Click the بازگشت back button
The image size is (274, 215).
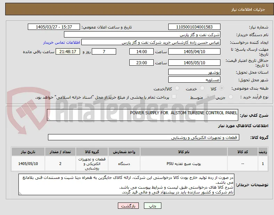tap(128, 206)
